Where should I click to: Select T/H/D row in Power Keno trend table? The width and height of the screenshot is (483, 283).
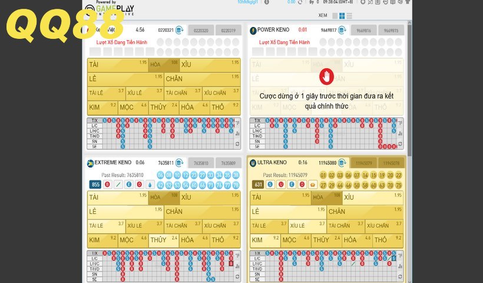(x=257, y=136)
